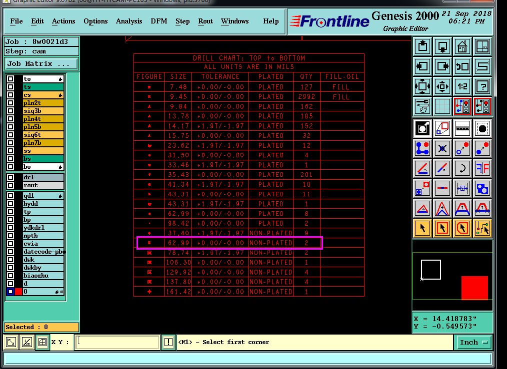This screenshot has width=507, height=369.
Task: Click the X Y coordinate input field
Action: (117, 342)
